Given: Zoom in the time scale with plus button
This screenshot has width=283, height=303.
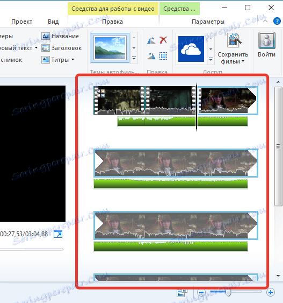Looking at the screenshot, I should tap(271, 292).
